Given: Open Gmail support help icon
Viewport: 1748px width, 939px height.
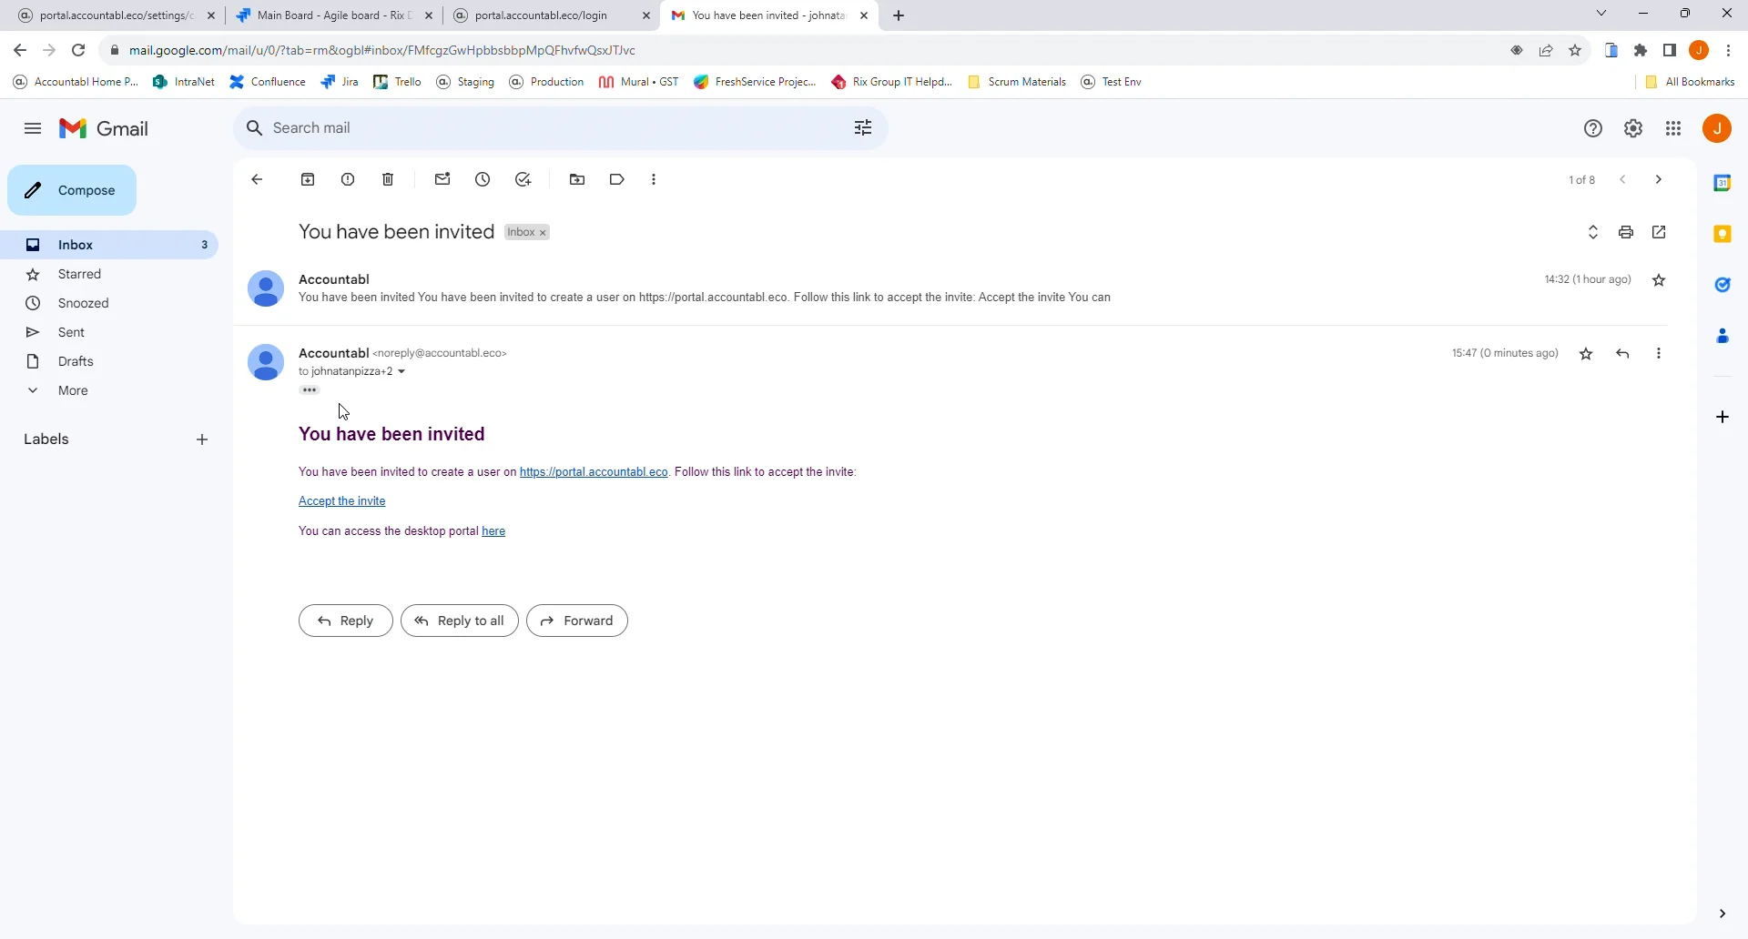Looking at the screenshot, I should pos(1593,129).
